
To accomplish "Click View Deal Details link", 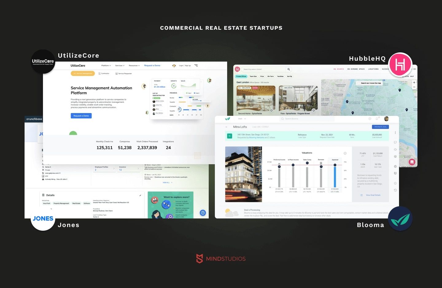I will (x=373, y=195).
